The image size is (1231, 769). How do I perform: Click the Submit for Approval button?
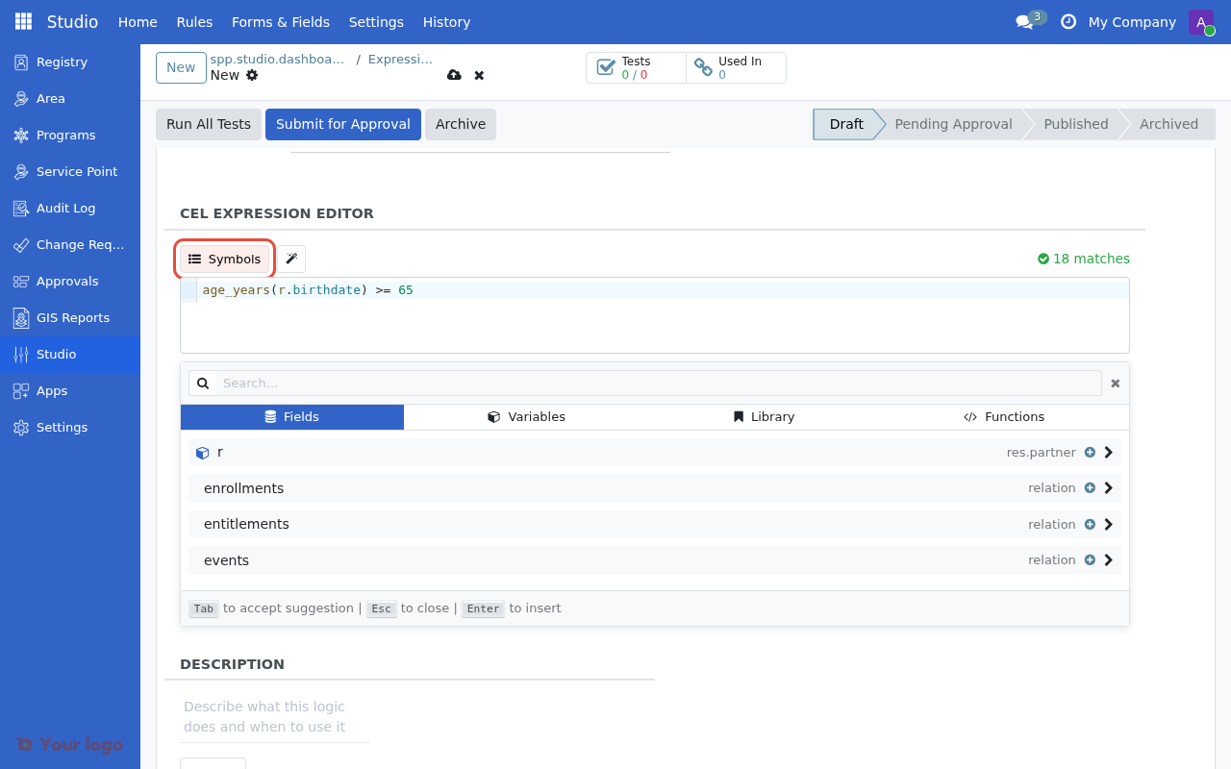click(x=342, y=124)
